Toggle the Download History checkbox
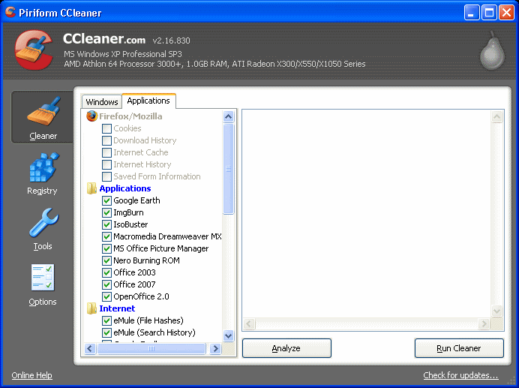The image size is (519, 388). pos(106,140)
